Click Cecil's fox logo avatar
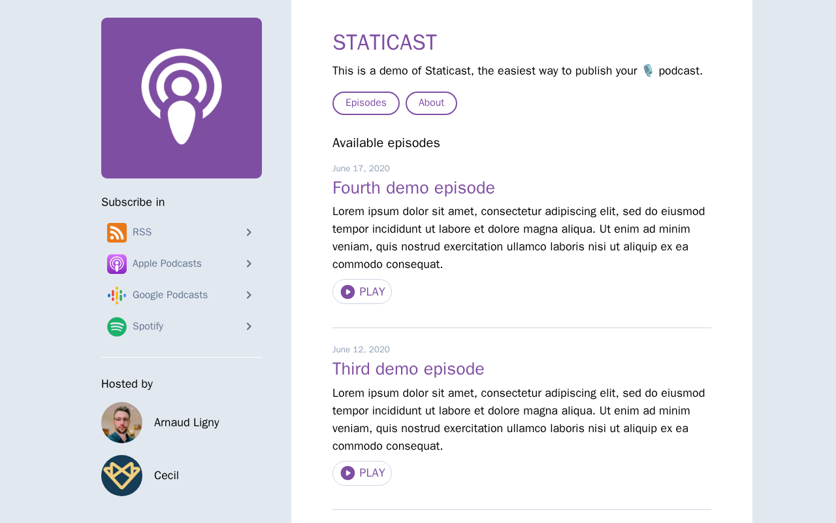The height and width of the screenshot is (523, 836). pos(121,475)
